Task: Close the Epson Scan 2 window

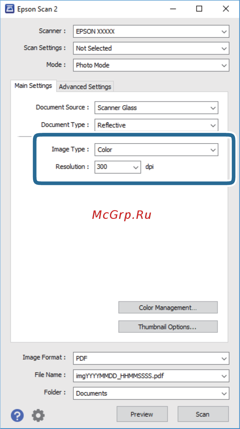Action: 226,9
